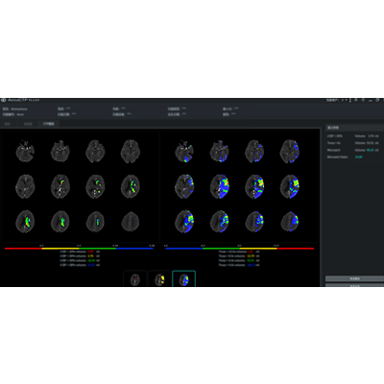Open the second tab in tab strip

[x=28, y=124]
